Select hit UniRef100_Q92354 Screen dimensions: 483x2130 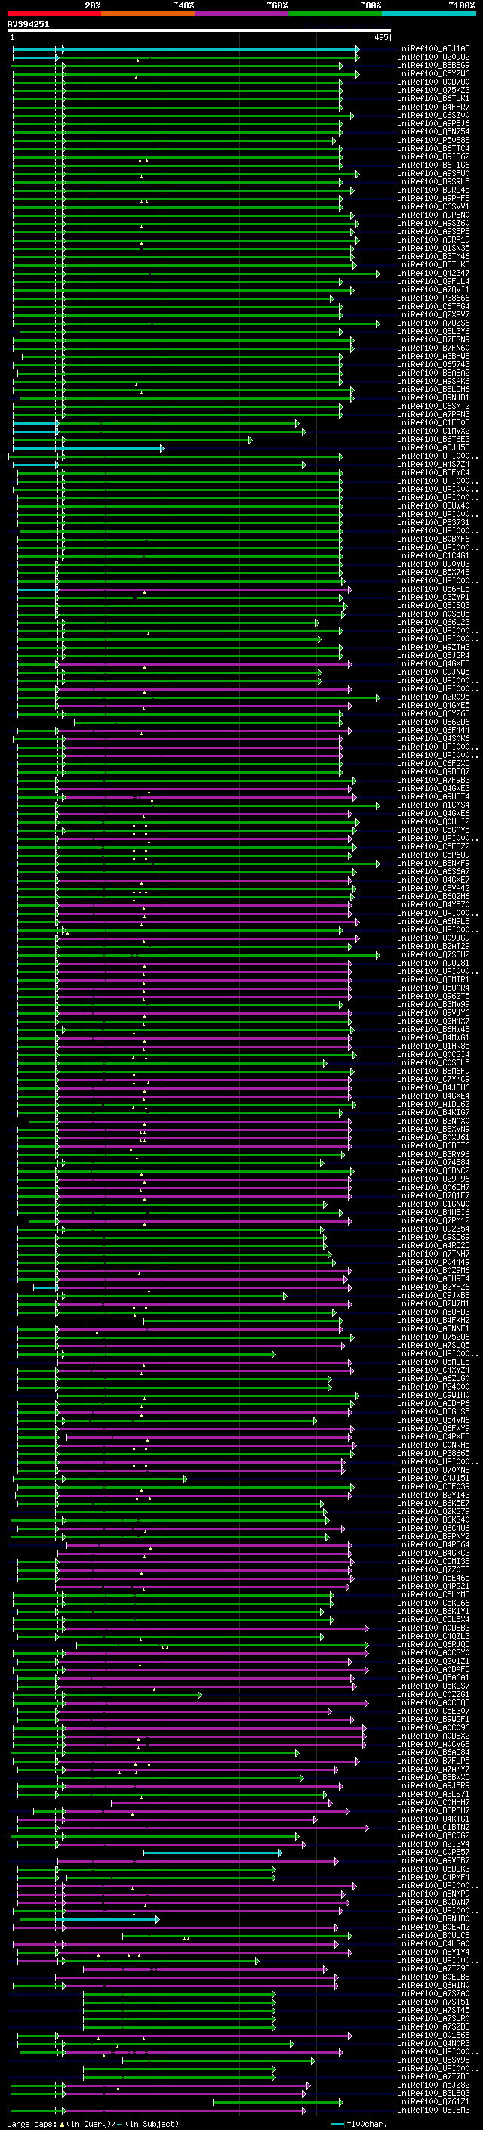tap(433, 1229)
